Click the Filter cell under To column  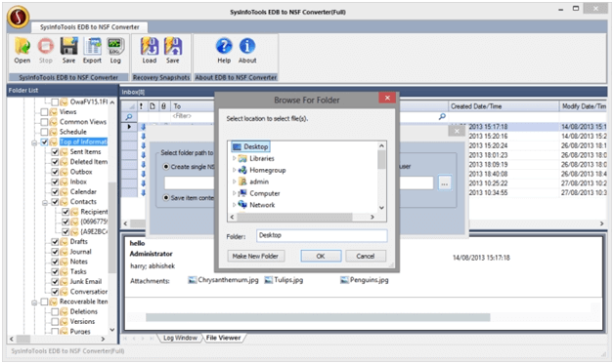[x=193, y=116]
